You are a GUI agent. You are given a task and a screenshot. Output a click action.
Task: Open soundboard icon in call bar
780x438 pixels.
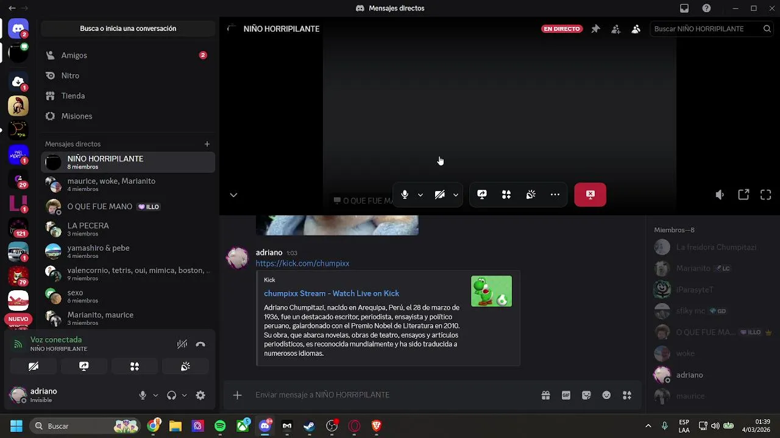[x=531, y=195]
